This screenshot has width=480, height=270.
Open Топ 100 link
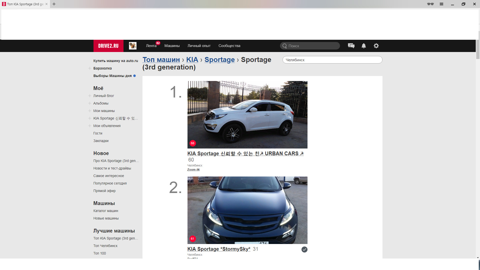coord(99,253)
